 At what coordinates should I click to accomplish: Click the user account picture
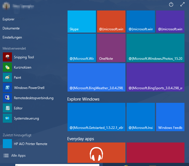[6, 6]
